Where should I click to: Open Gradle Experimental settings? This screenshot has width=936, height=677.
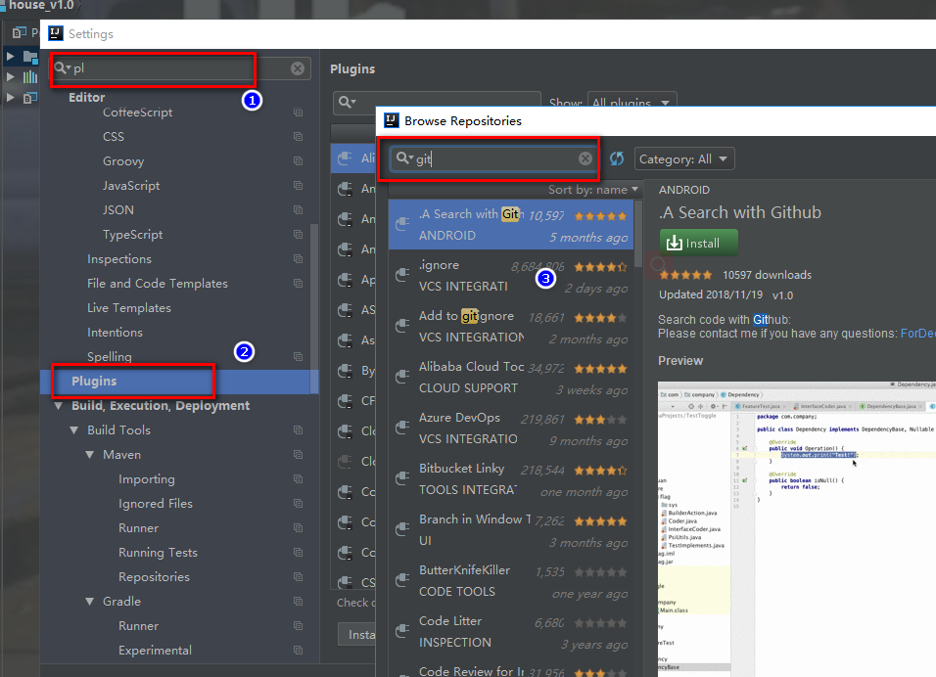point(156,651)
